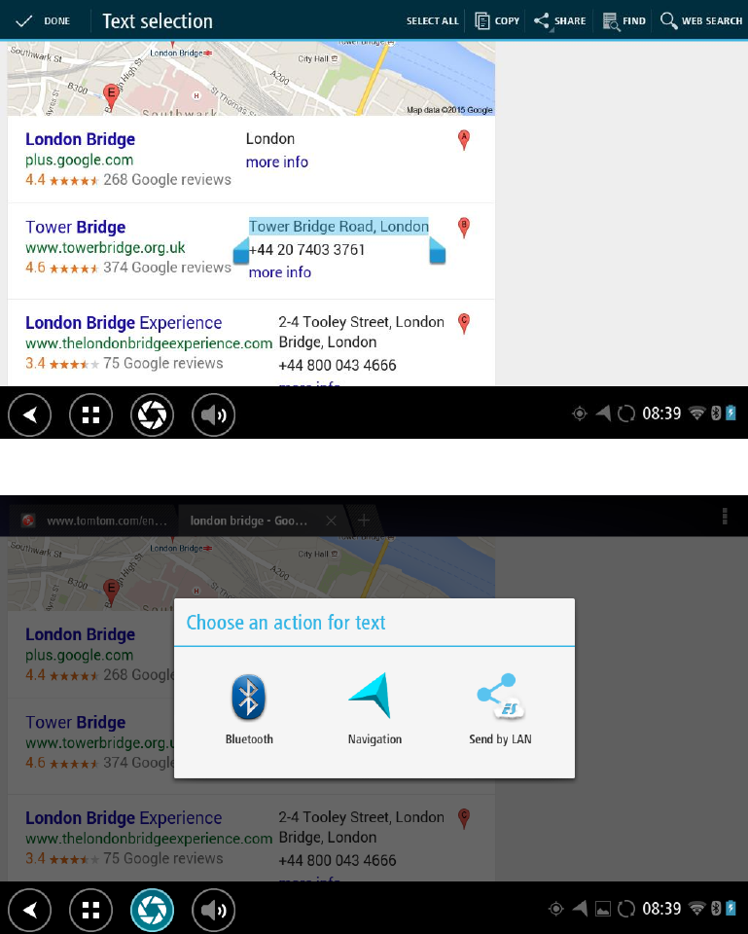This screenshot has width=748, height=934.
Task: Open apps grid in bottom navigation bar
Action: [90, 911]
